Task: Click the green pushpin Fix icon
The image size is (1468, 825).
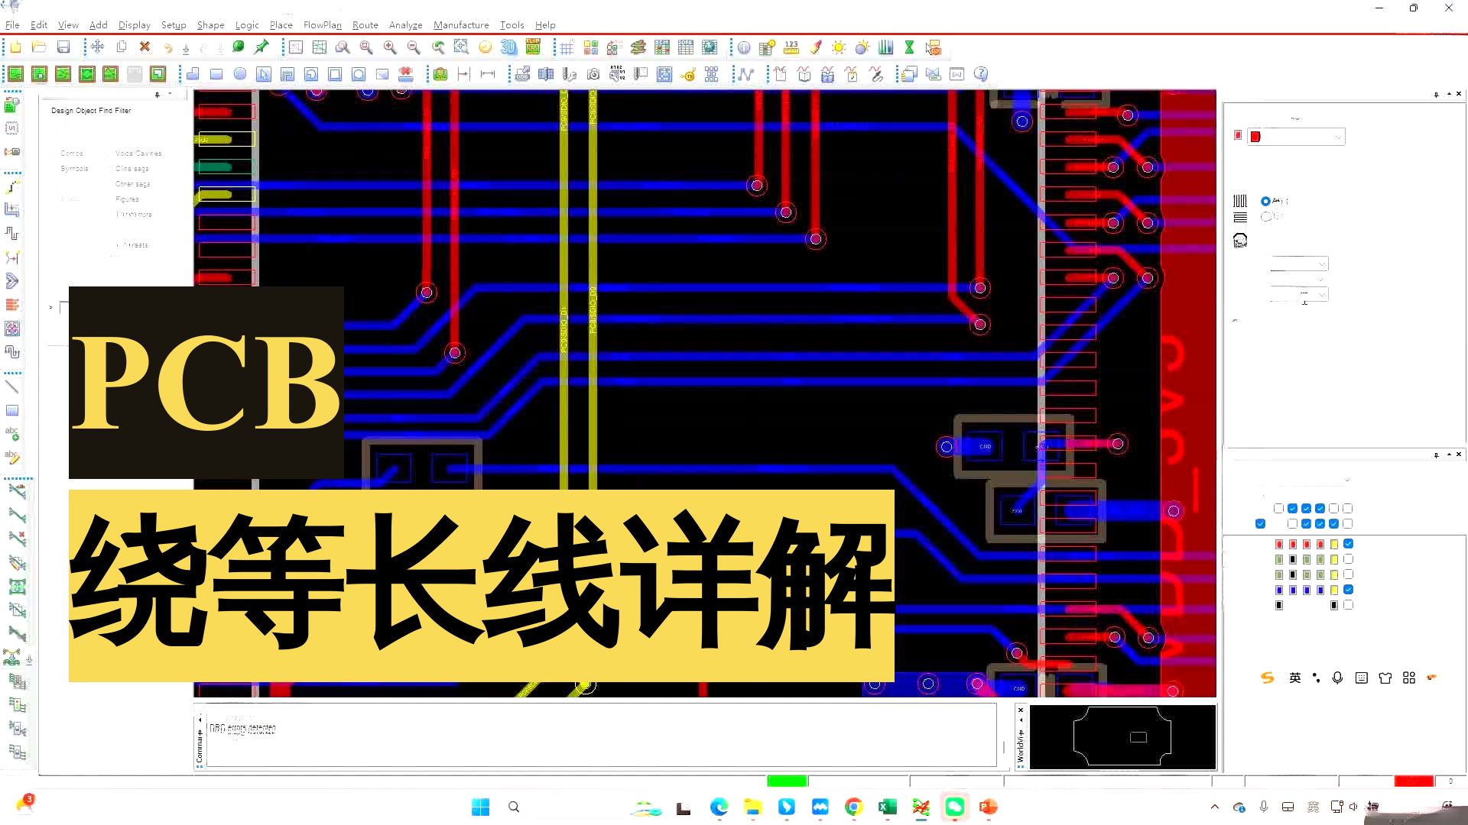Action: point(261,47)
